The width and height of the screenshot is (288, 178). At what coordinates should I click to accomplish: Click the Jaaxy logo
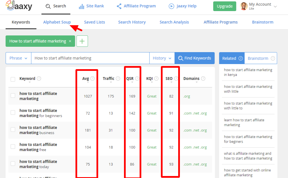pos(19,6)
